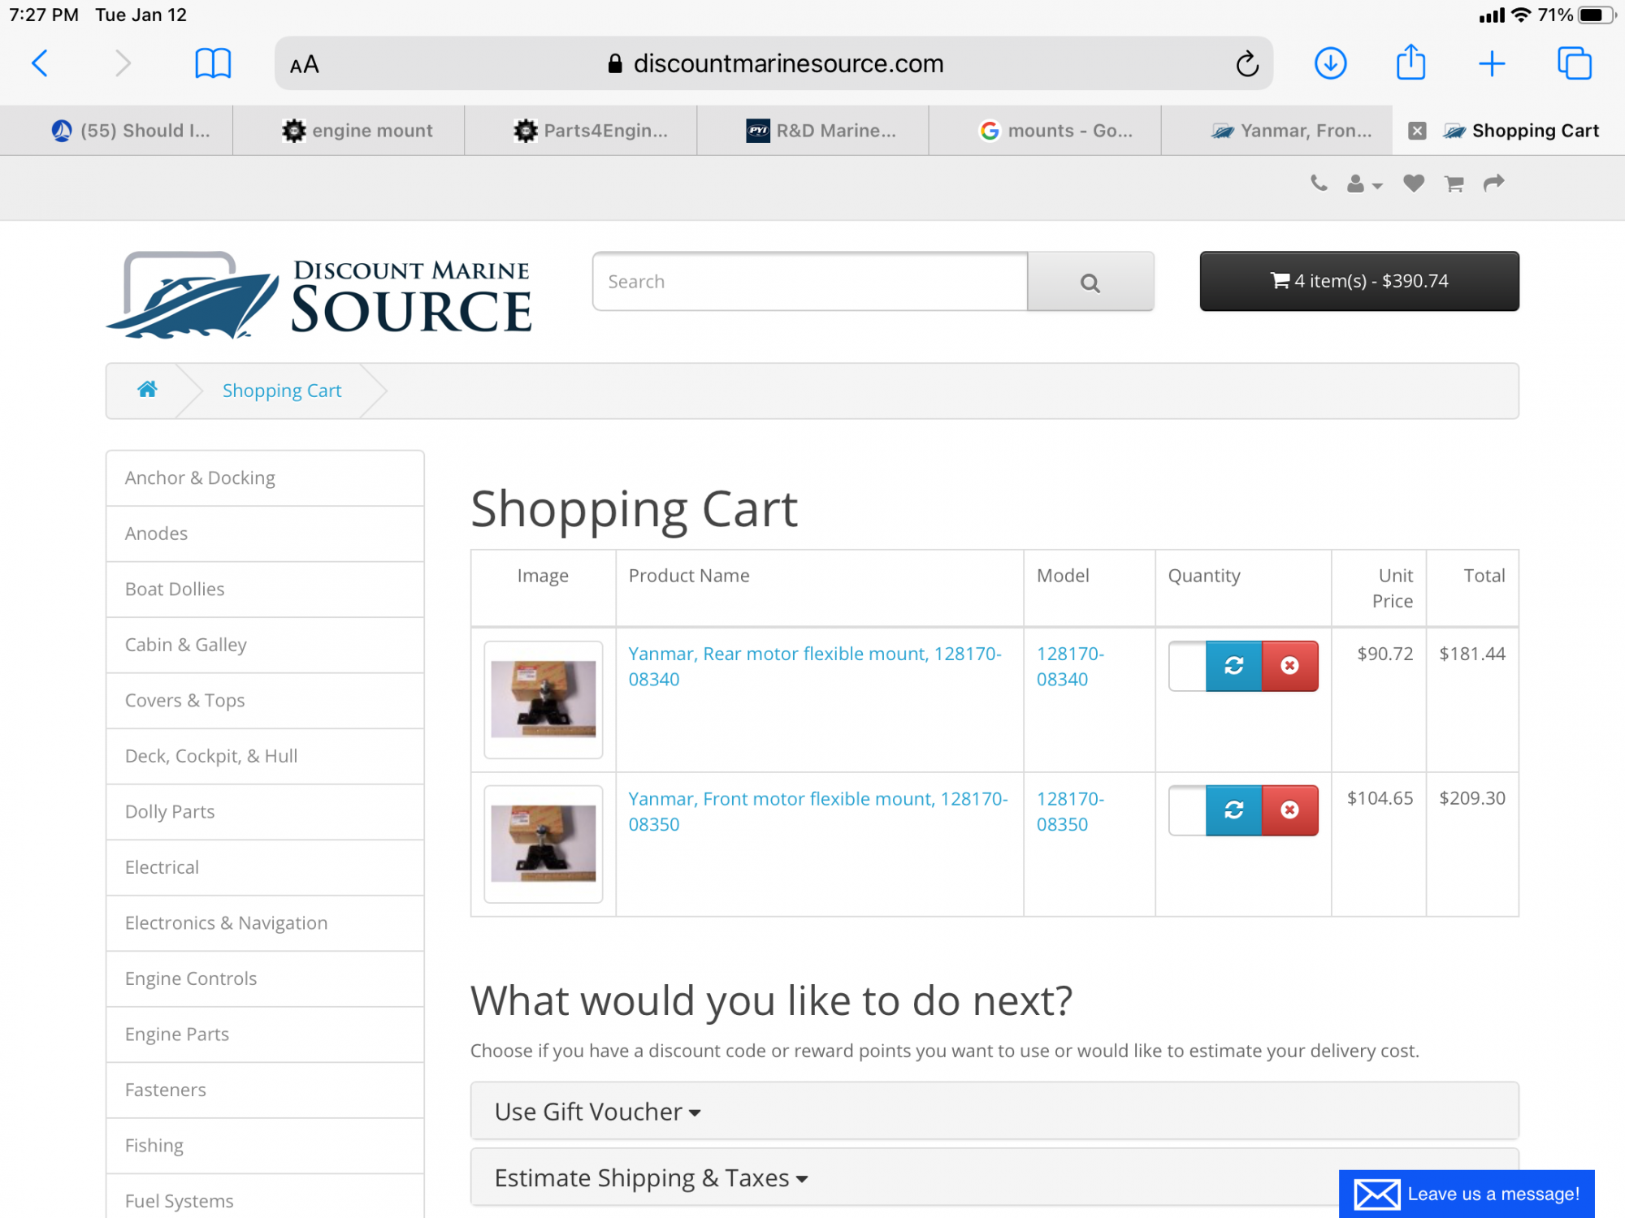Click the 'Leave us a message!' chat button

coord(1467,1194)
